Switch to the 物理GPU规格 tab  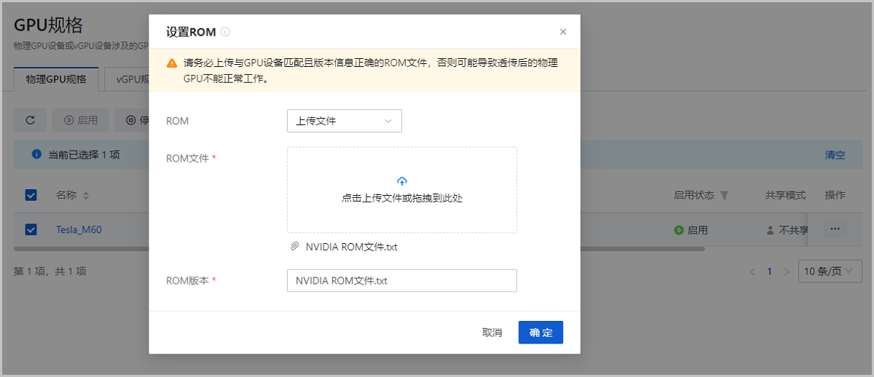coord(55,79)
